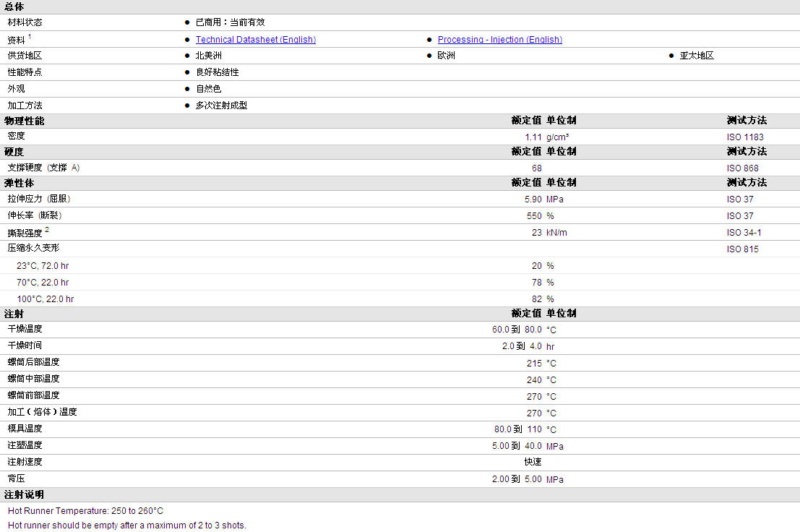This screenshot has width=800, height=532.
Task: Select the 撕裂强度 row label
Action: tap(25, 233)
